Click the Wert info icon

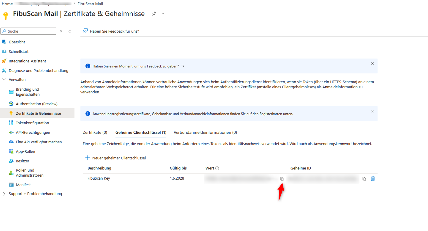217,168
